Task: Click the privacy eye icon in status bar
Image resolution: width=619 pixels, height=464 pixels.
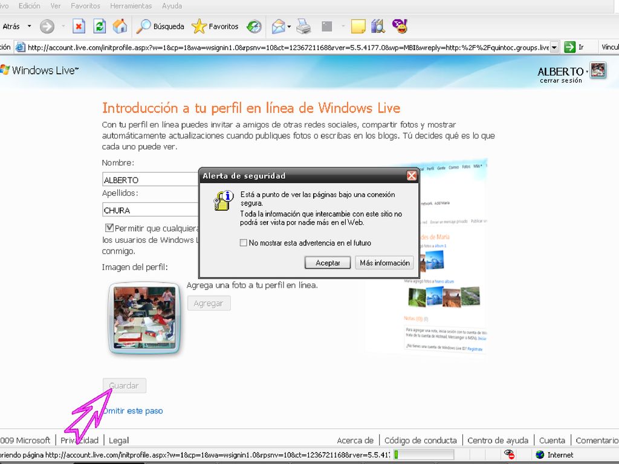Action: [x=509, y=454]
